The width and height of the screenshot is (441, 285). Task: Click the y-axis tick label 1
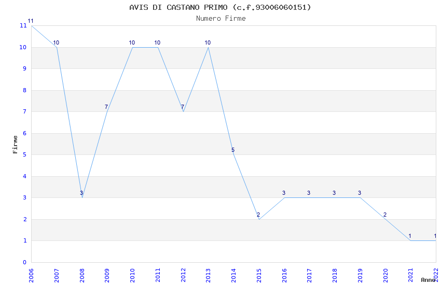[25, 240]
